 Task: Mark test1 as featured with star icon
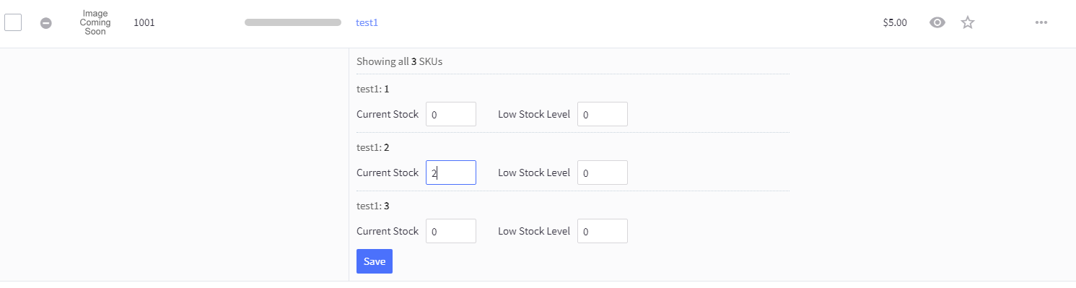point(968,22)
